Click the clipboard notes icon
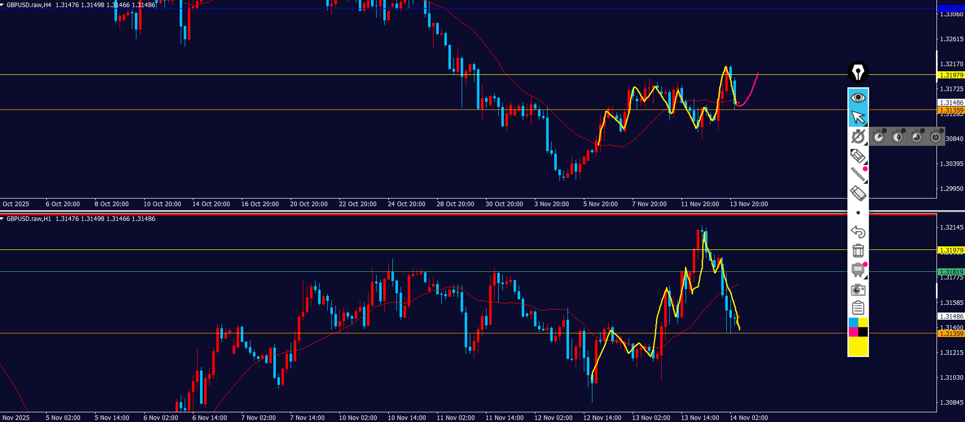Viewport: 965px width, 422px height. [858, 308]
